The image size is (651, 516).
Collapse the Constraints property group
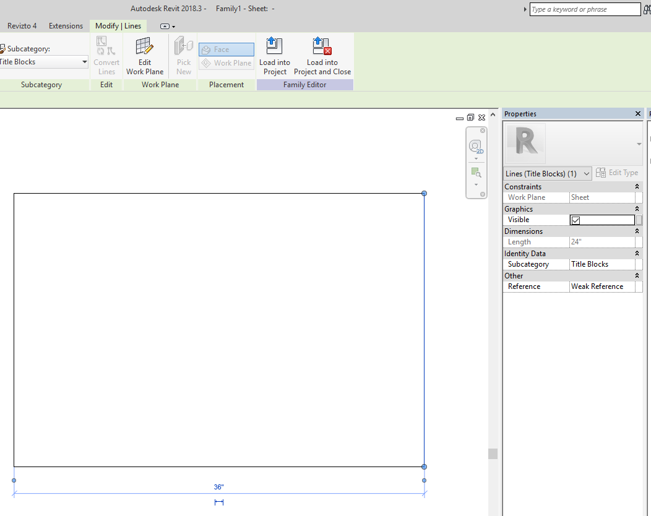pyautogui.click(x=637, y=187)
